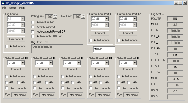Toggle Auto Connect for Virtual Com Port #3
This screenshot has height=103, width=188.
(62, 76)
